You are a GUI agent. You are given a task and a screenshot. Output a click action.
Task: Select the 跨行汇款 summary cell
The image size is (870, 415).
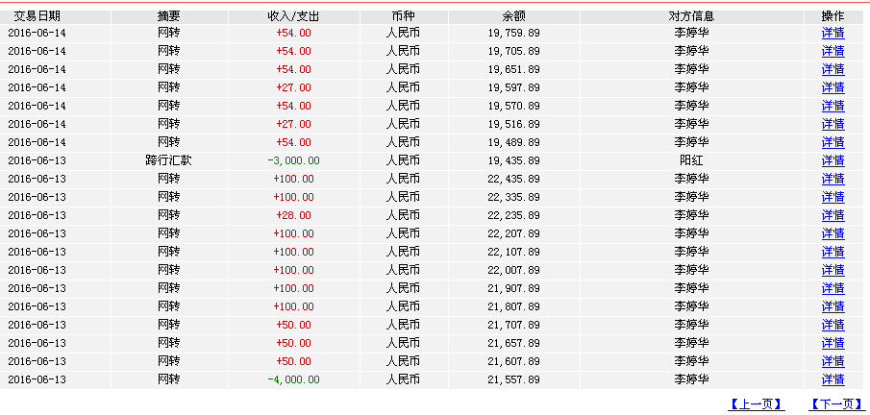coord(168,160)
